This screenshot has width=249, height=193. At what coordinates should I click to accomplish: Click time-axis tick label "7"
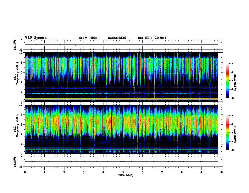click(162, 172)
